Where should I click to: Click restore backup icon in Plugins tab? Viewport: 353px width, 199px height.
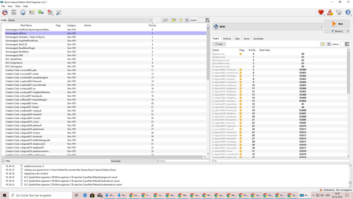pos(323,44)
